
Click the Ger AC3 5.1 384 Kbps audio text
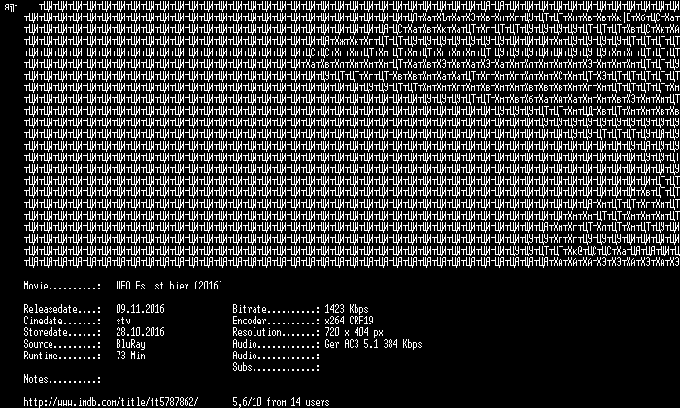pos(373,344)
